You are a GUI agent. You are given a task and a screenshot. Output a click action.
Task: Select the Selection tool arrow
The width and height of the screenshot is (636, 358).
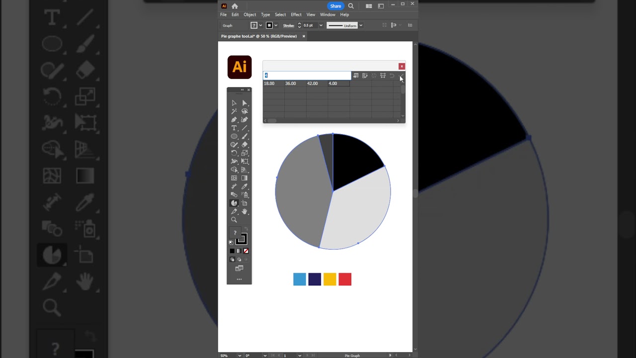point(234,103)
